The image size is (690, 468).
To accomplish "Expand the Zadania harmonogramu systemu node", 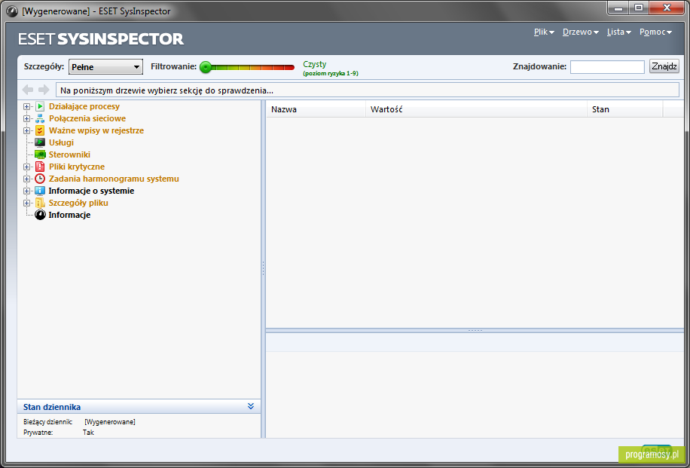I will pyautogui.click(x=27, y=179).
